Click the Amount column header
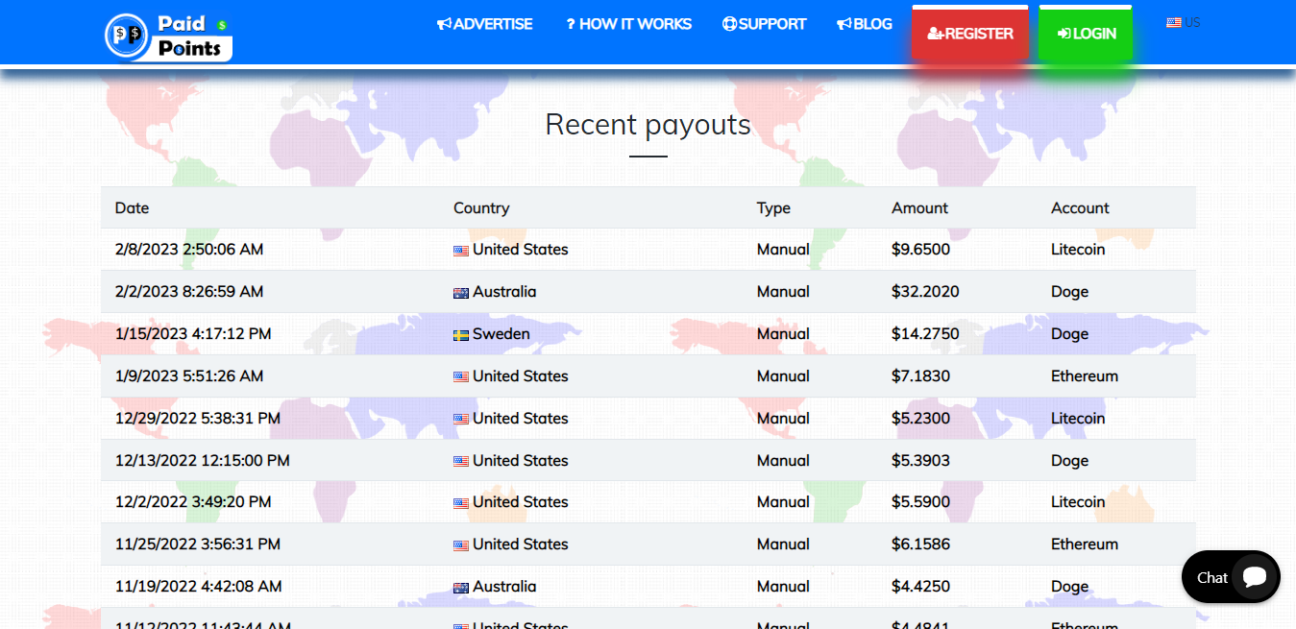The image size is (1296, 629). [x=919, y=207]
